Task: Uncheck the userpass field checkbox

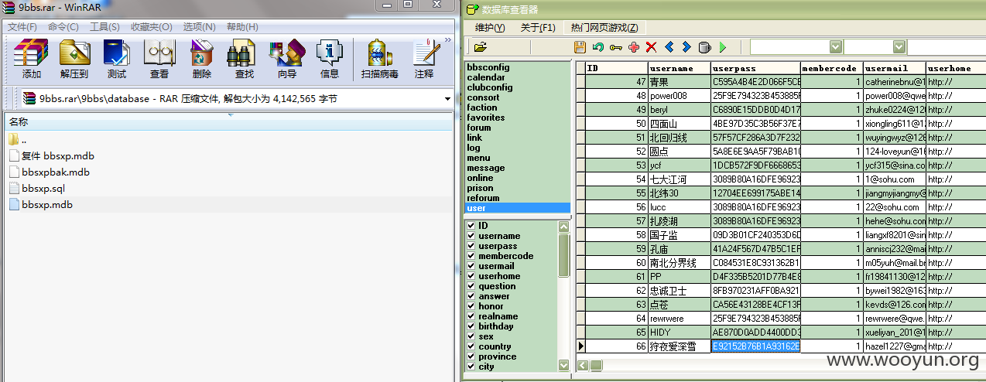Action: coord(471,246)
